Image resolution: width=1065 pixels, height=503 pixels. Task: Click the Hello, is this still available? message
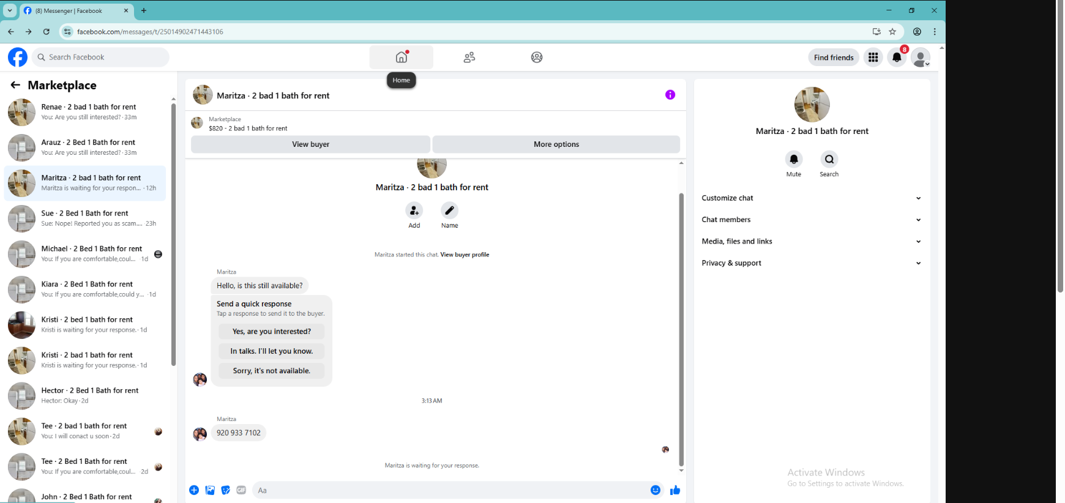click(x=260, y=286)
